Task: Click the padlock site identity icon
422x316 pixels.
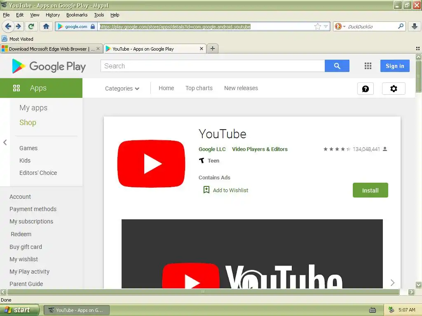Action: pos(93,26)
